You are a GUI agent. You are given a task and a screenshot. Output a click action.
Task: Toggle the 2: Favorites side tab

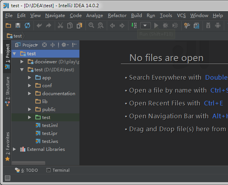point(7,146)
